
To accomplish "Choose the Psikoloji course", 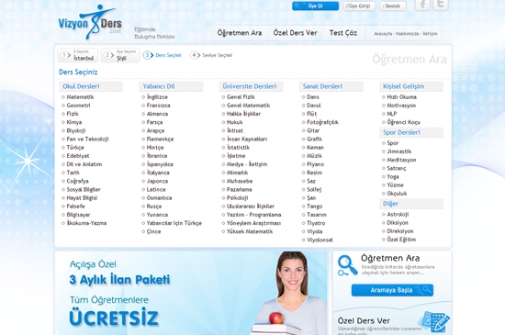I will click(x=238, y=198).
